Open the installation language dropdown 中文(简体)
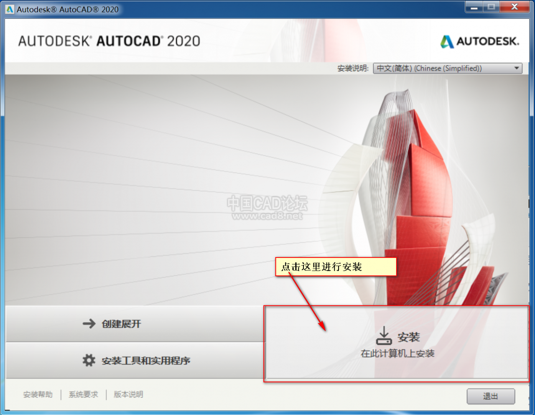 click(x=448, y=68)
